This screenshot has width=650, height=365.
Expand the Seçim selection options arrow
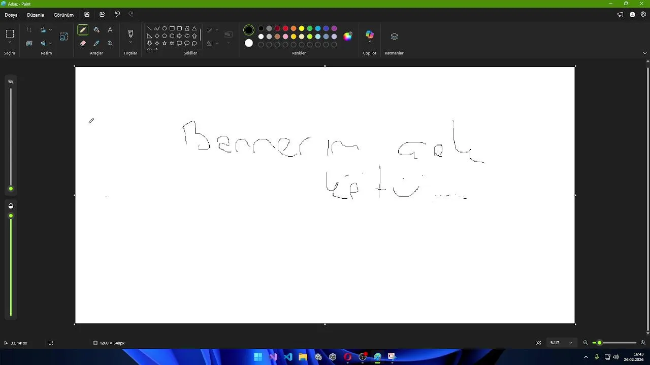coord(10,43)
